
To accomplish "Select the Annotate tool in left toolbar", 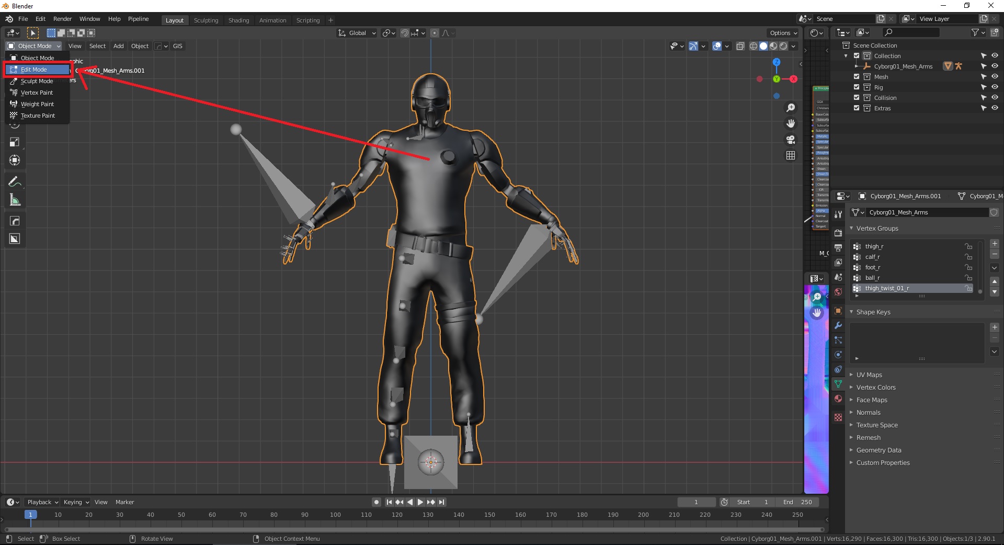I will pos(15,182).
